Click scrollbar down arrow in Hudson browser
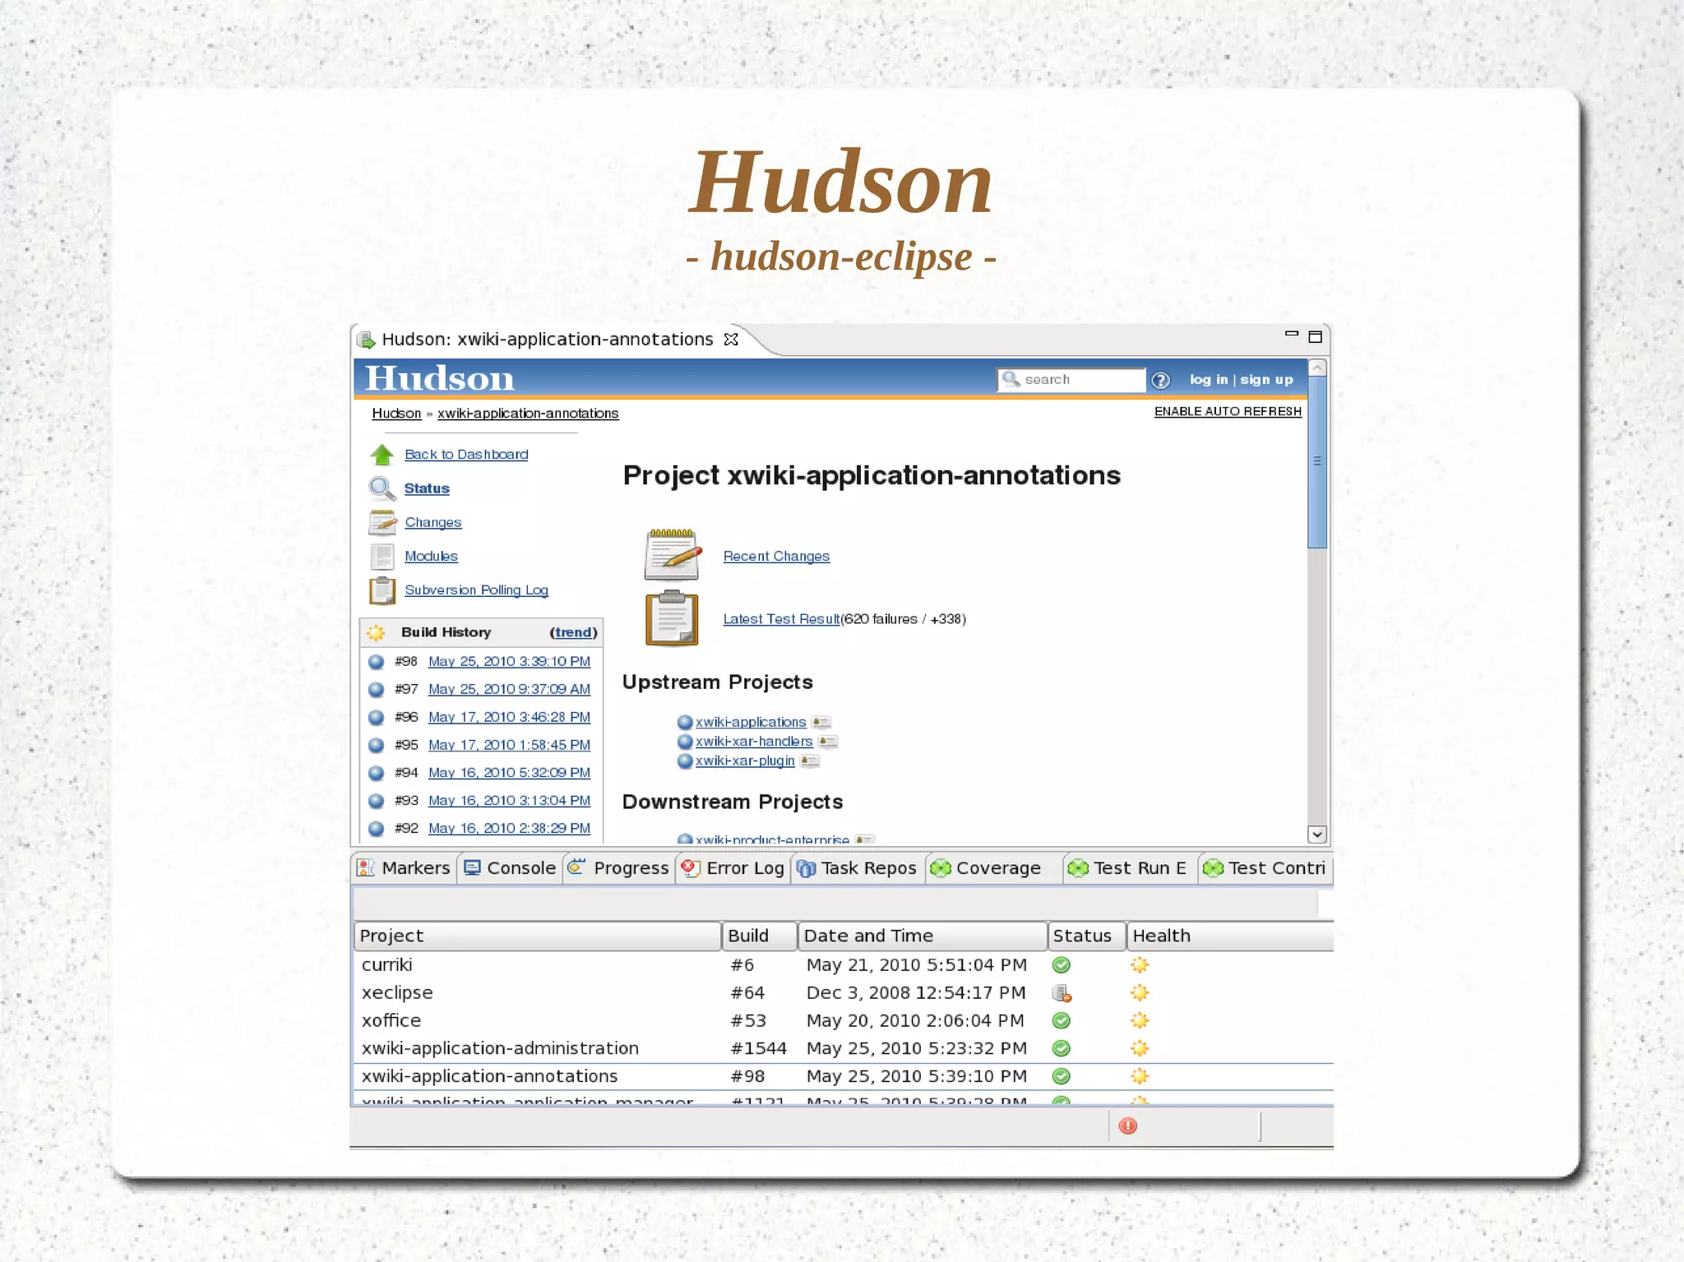The width and height of the screenshot is (1684, 1262). click(x=1317, y=834)
